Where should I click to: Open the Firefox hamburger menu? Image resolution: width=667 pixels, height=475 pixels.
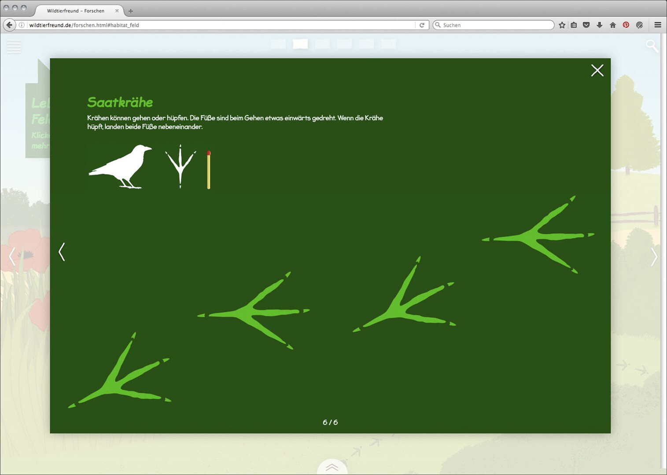tap(658, 25)
